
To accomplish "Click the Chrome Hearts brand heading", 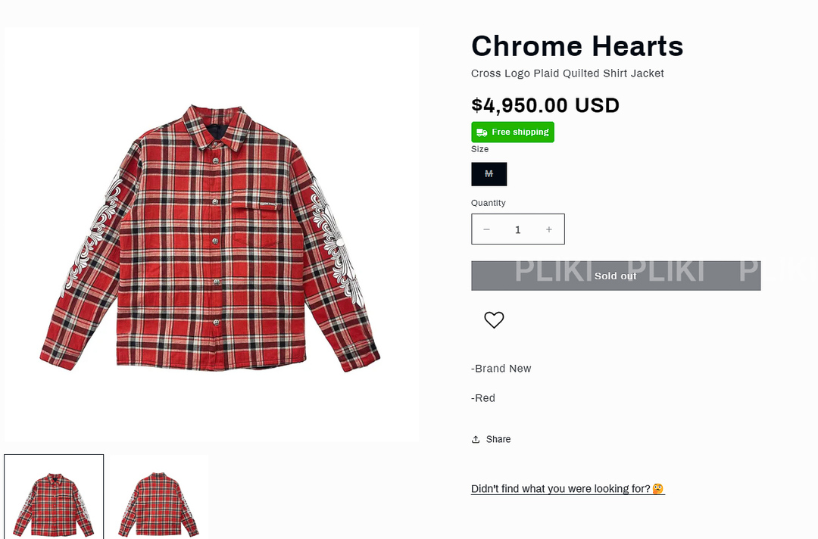I will [x=577, y=46].
